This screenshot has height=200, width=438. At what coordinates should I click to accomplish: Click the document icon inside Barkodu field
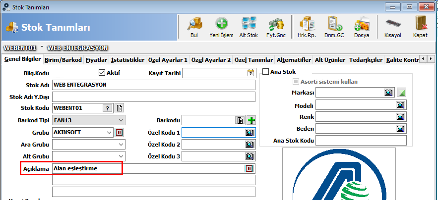pos(240,120)
